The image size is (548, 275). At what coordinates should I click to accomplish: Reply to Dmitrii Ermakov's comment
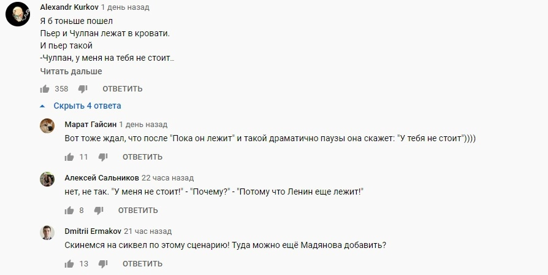(142, 263)
